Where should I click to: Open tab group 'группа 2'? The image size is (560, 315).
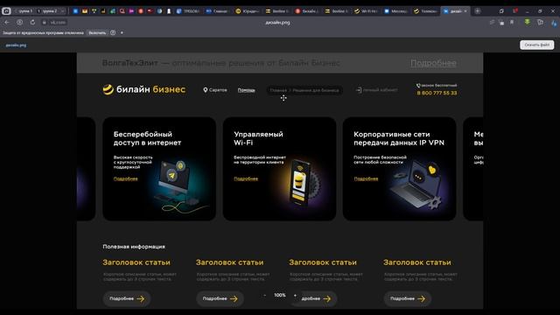(x=48, y=11)
